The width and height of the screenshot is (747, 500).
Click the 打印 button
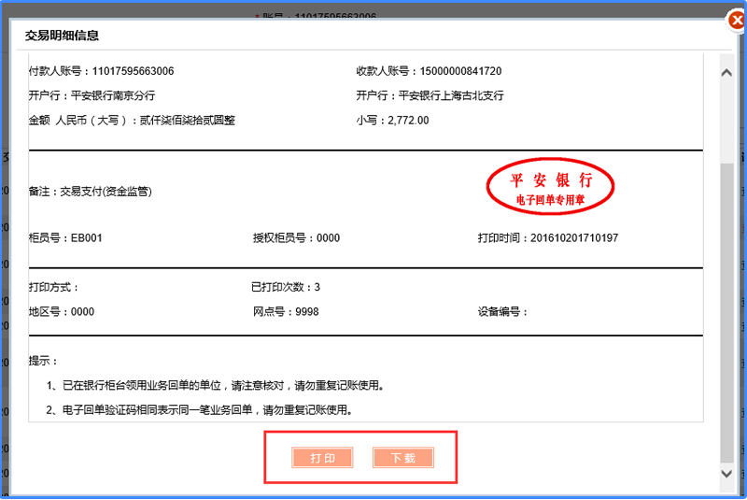click(322, 458)
